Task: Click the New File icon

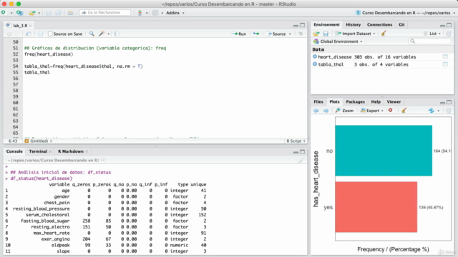Action: click(4, 13)
